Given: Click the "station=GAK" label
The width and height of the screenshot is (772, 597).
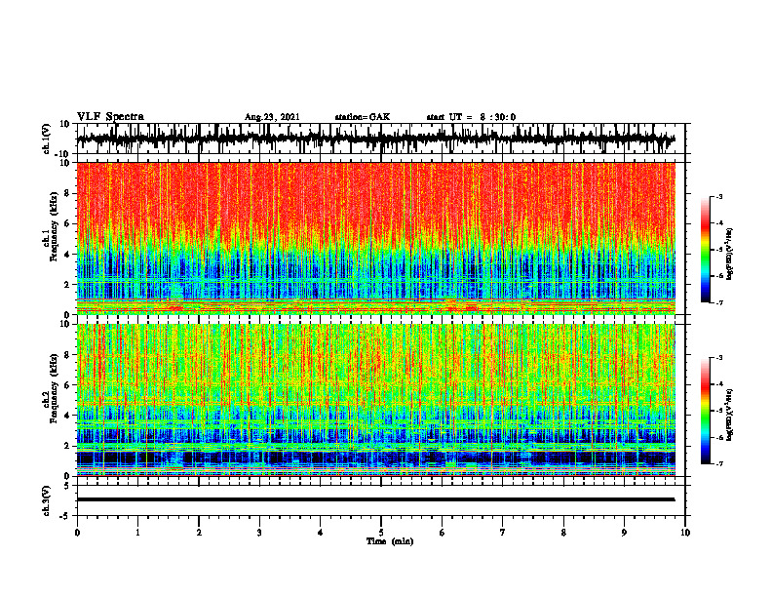Looking at the screenshot, I should 363,117.
